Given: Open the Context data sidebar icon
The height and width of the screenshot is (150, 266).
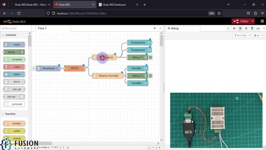Looking at the screenshot, I should coord(252,28).
